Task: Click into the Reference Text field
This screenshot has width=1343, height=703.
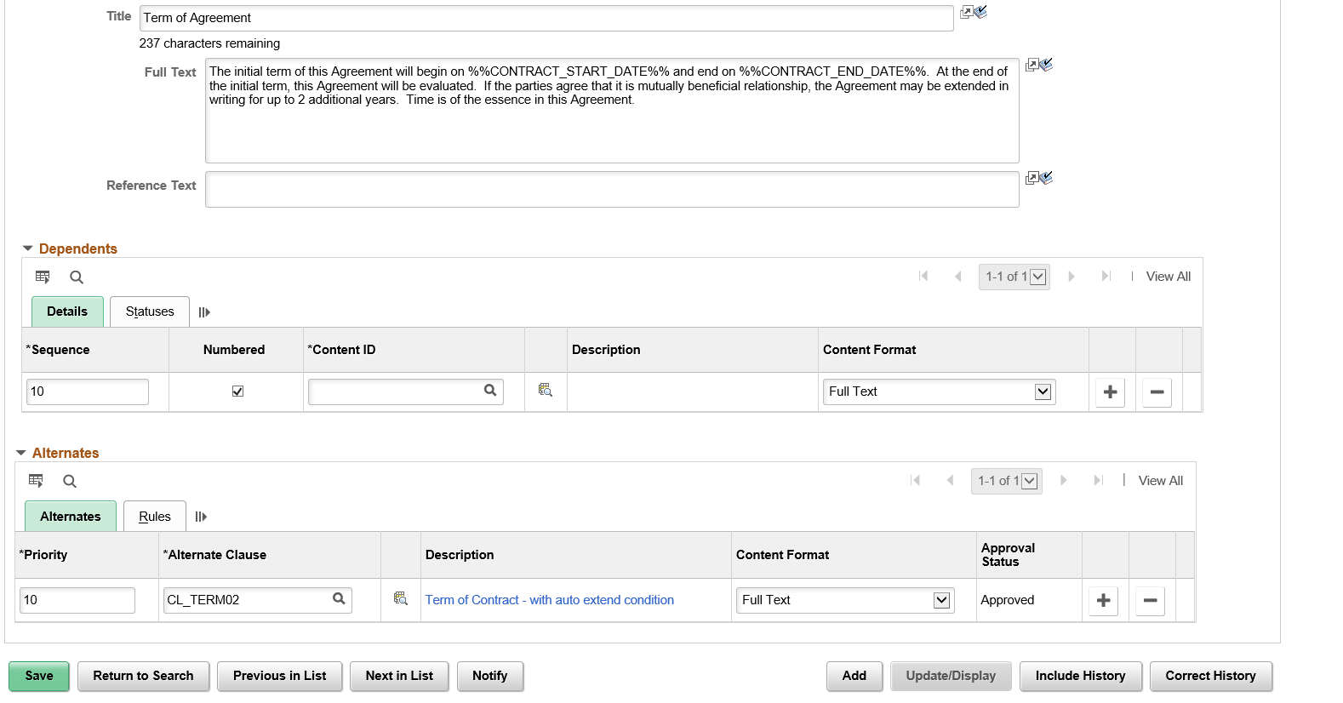Action: (612, 189)
